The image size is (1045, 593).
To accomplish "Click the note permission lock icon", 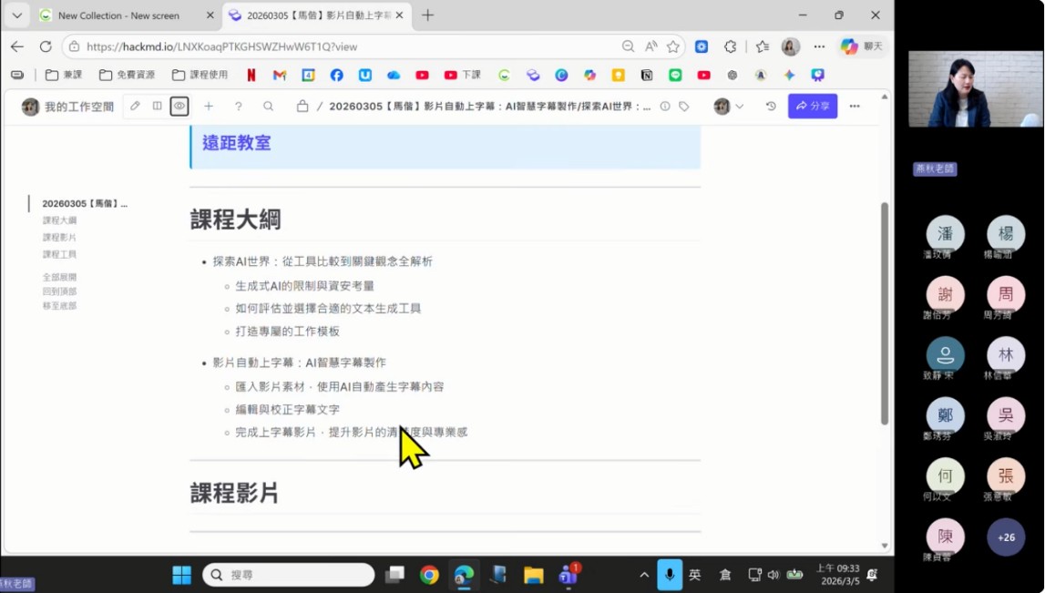I will click(x=302, y=107).
